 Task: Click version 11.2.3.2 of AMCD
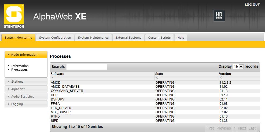225,82
